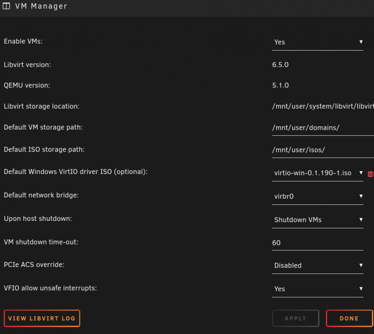Click the VM shutdown time-out label

(41, 242)
